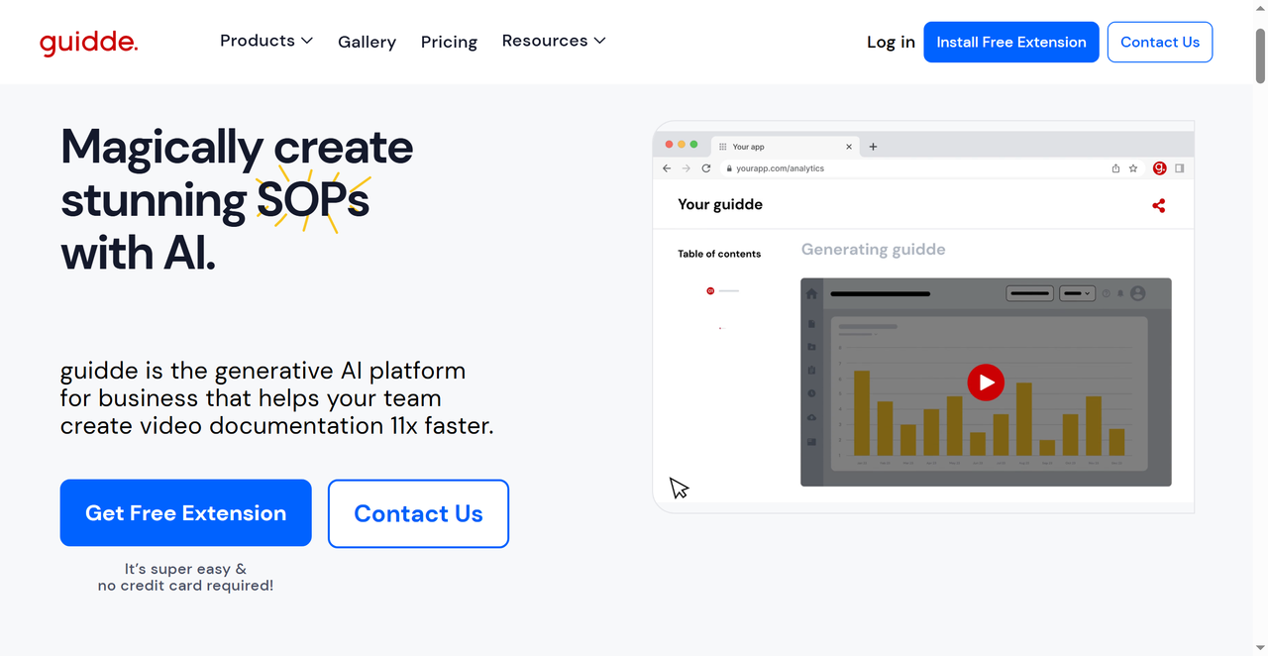The height and width of the screenshot is (656, 1268).
Task: Click the "guidde is the generative AI platform" paragraph
Action: coord(277,398)
